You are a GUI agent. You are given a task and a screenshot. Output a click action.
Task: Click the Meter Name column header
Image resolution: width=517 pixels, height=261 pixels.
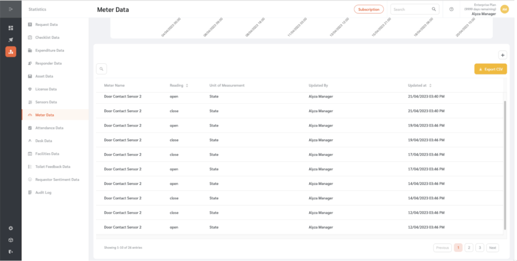coord(115,86)
